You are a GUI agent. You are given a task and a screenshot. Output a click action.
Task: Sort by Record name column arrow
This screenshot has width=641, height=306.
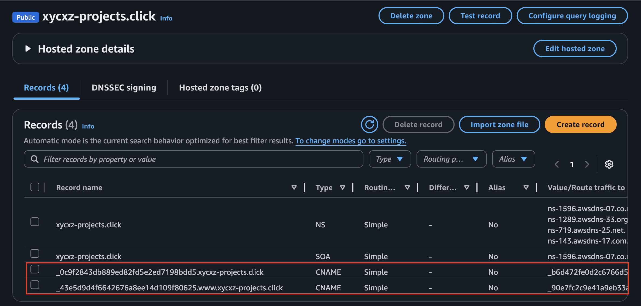coord(294,187)
